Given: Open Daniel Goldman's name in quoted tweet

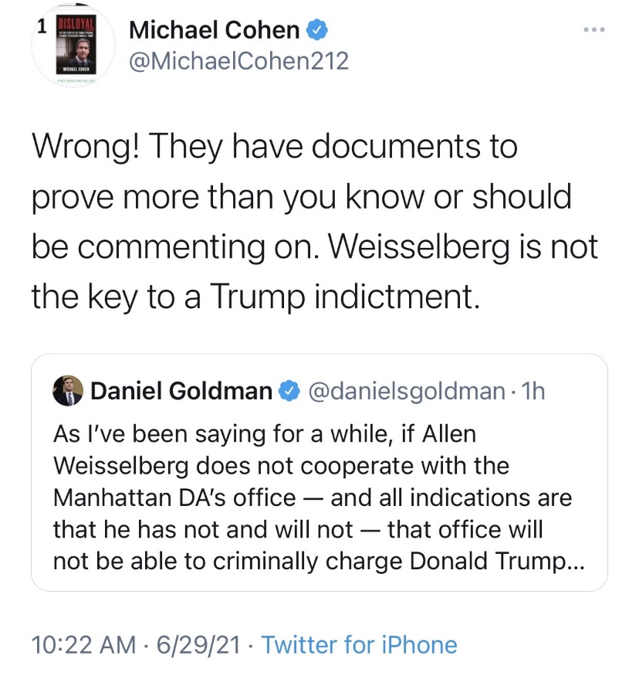Looking at the screenshot, I should (181, 392).
